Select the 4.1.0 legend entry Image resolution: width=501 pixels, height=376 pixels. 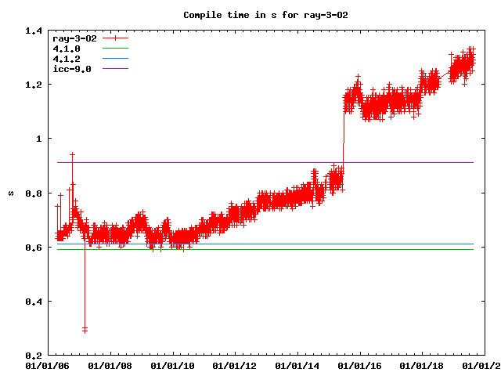67,49
